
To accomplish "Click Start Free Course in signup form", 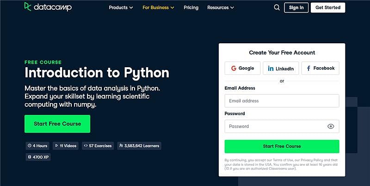I will point(282,146).
